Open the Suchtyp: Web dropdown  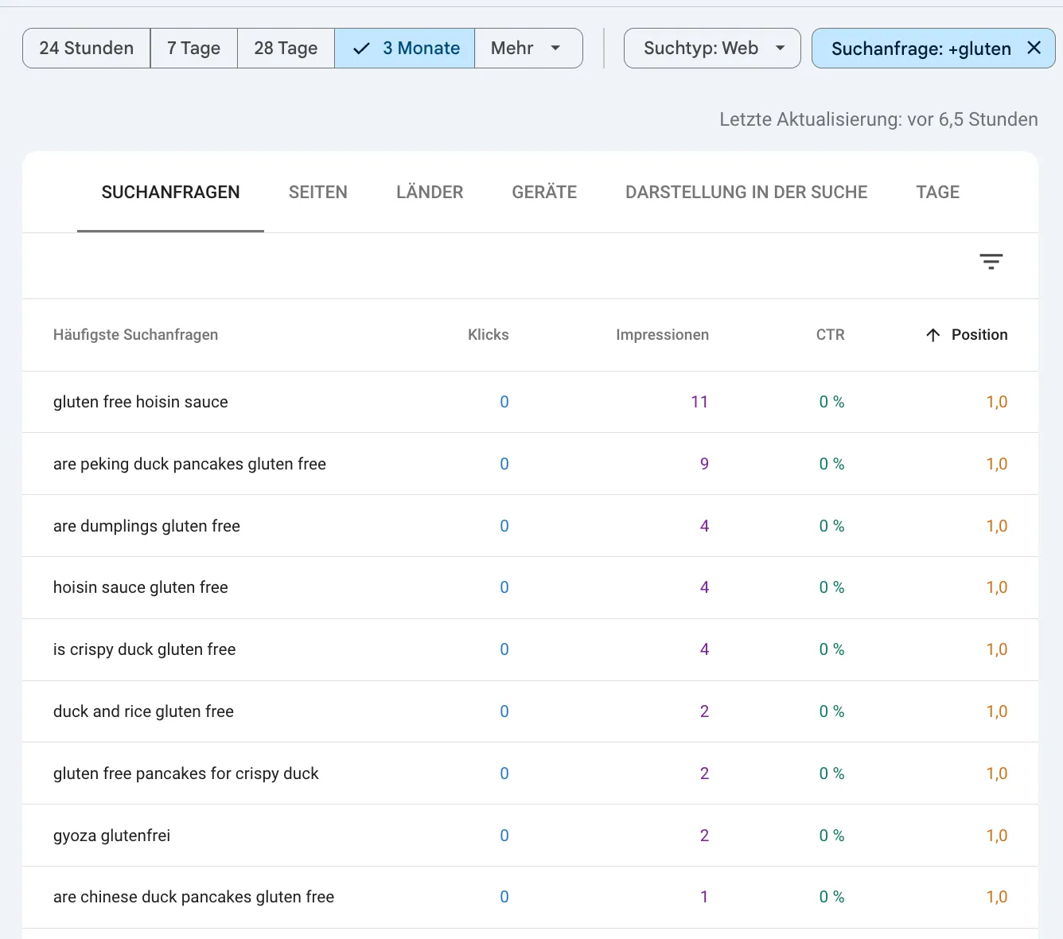pos(712,49)
